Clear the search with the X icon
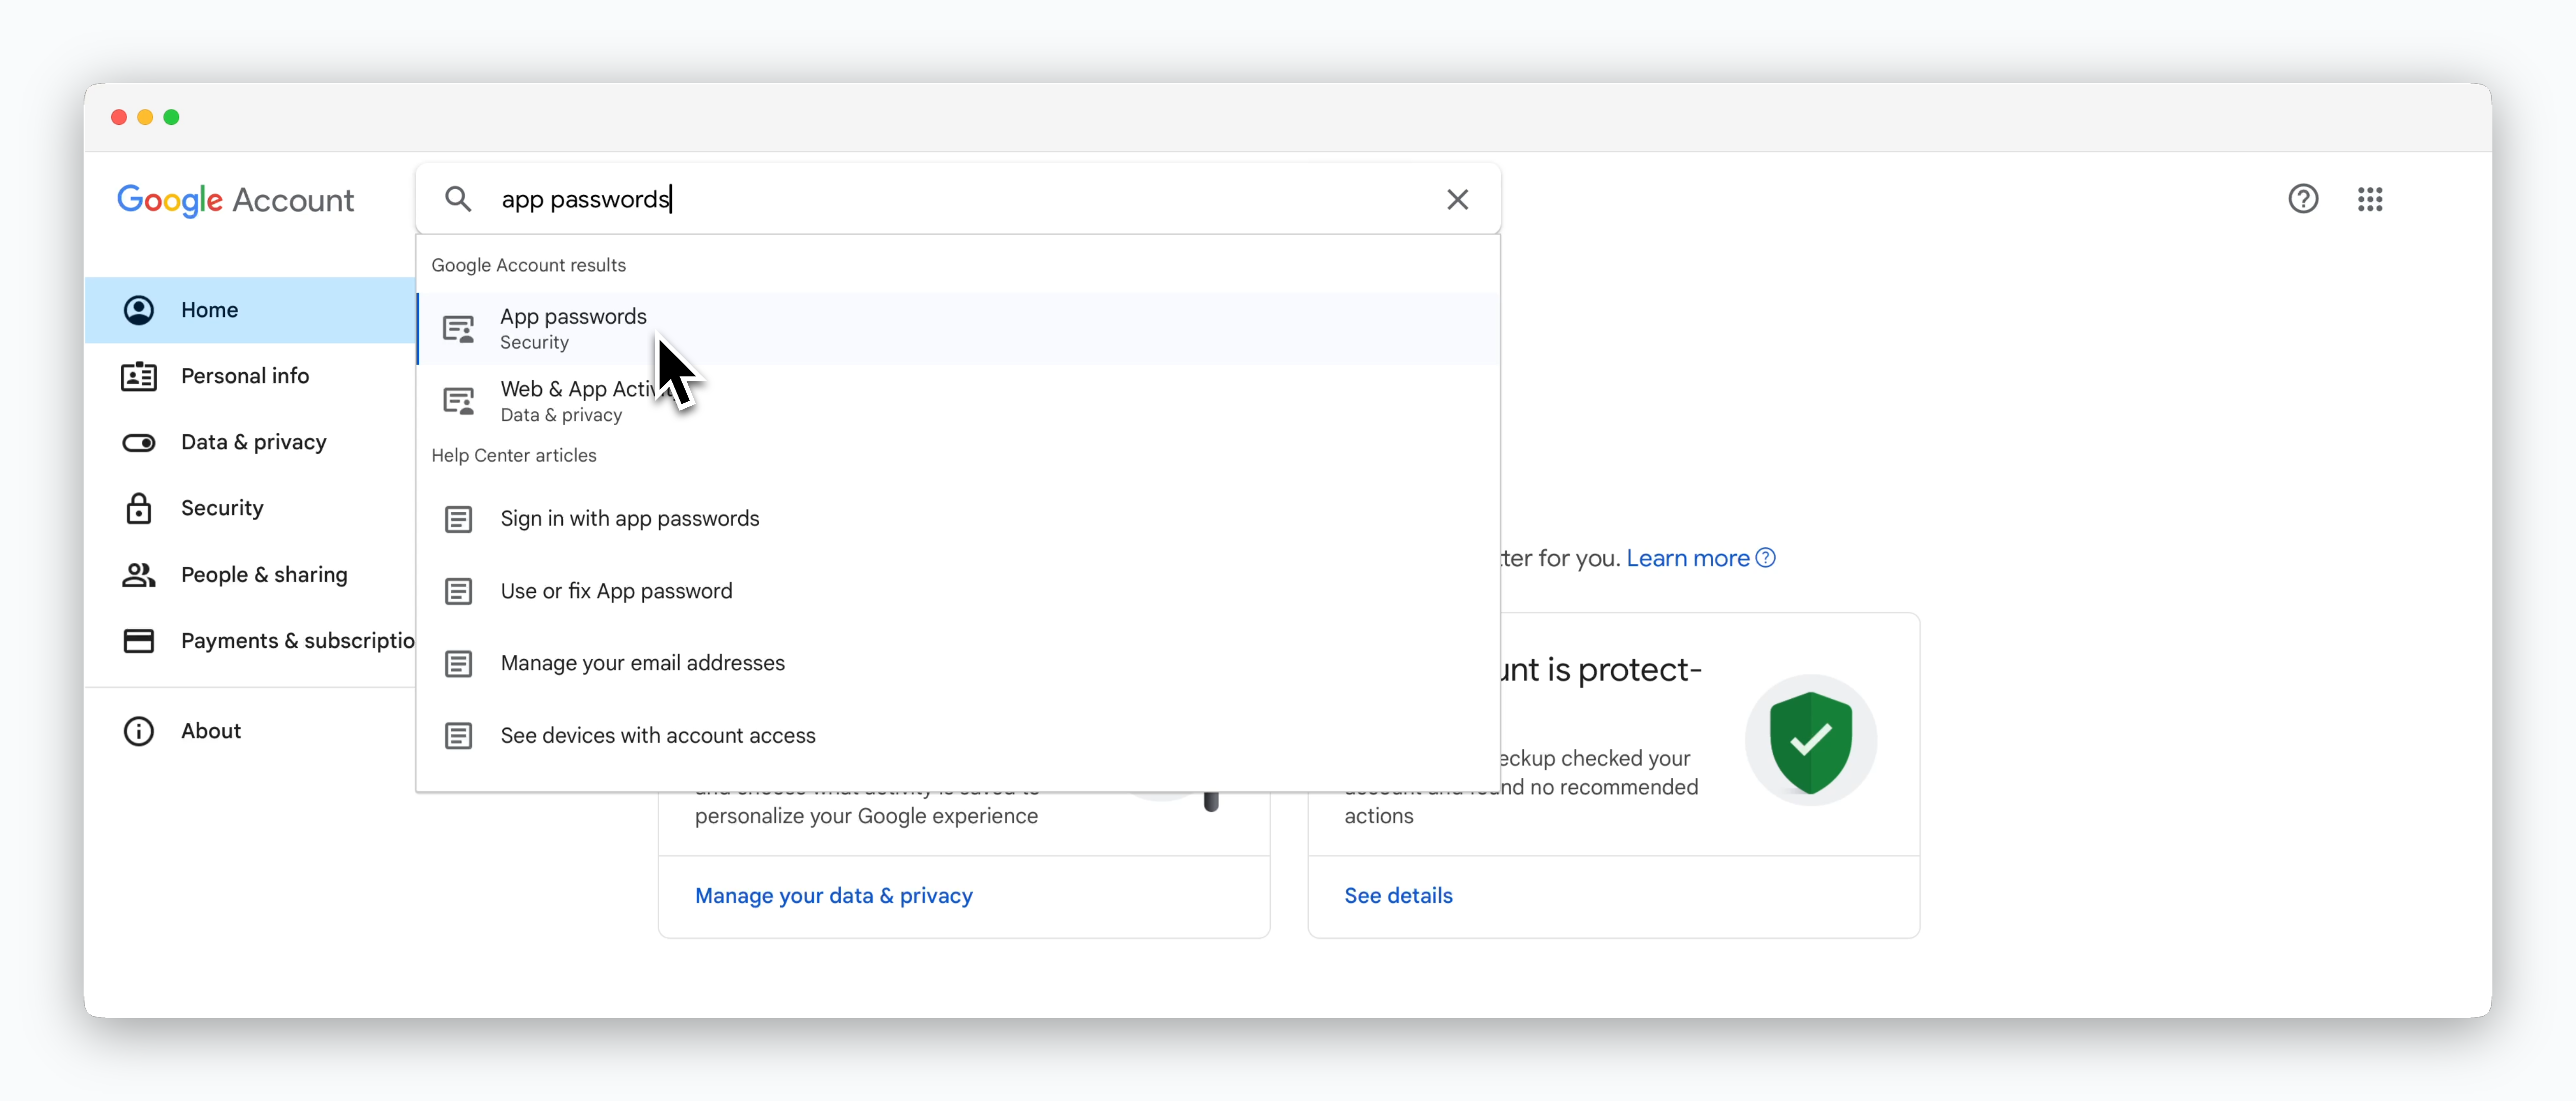The height and width of the screenshot is (1101, 2576). (x=1457, y=199)
